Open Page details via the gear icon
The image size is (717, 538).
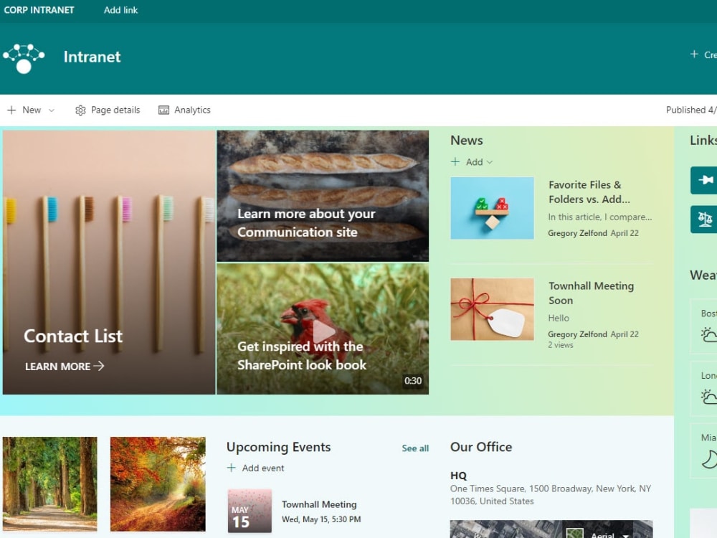pos(81,110)
